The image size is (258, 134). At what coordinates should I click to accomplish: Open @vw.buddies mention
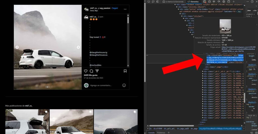click(95, 65)
